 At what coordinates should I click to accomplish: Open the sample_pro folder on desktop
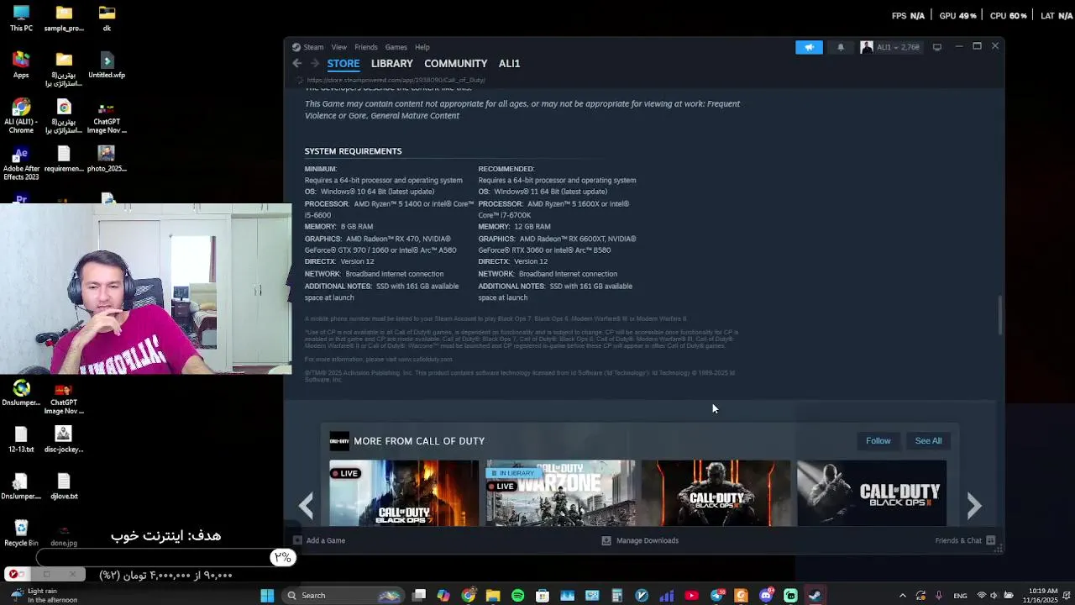click(x=64, y=18)
